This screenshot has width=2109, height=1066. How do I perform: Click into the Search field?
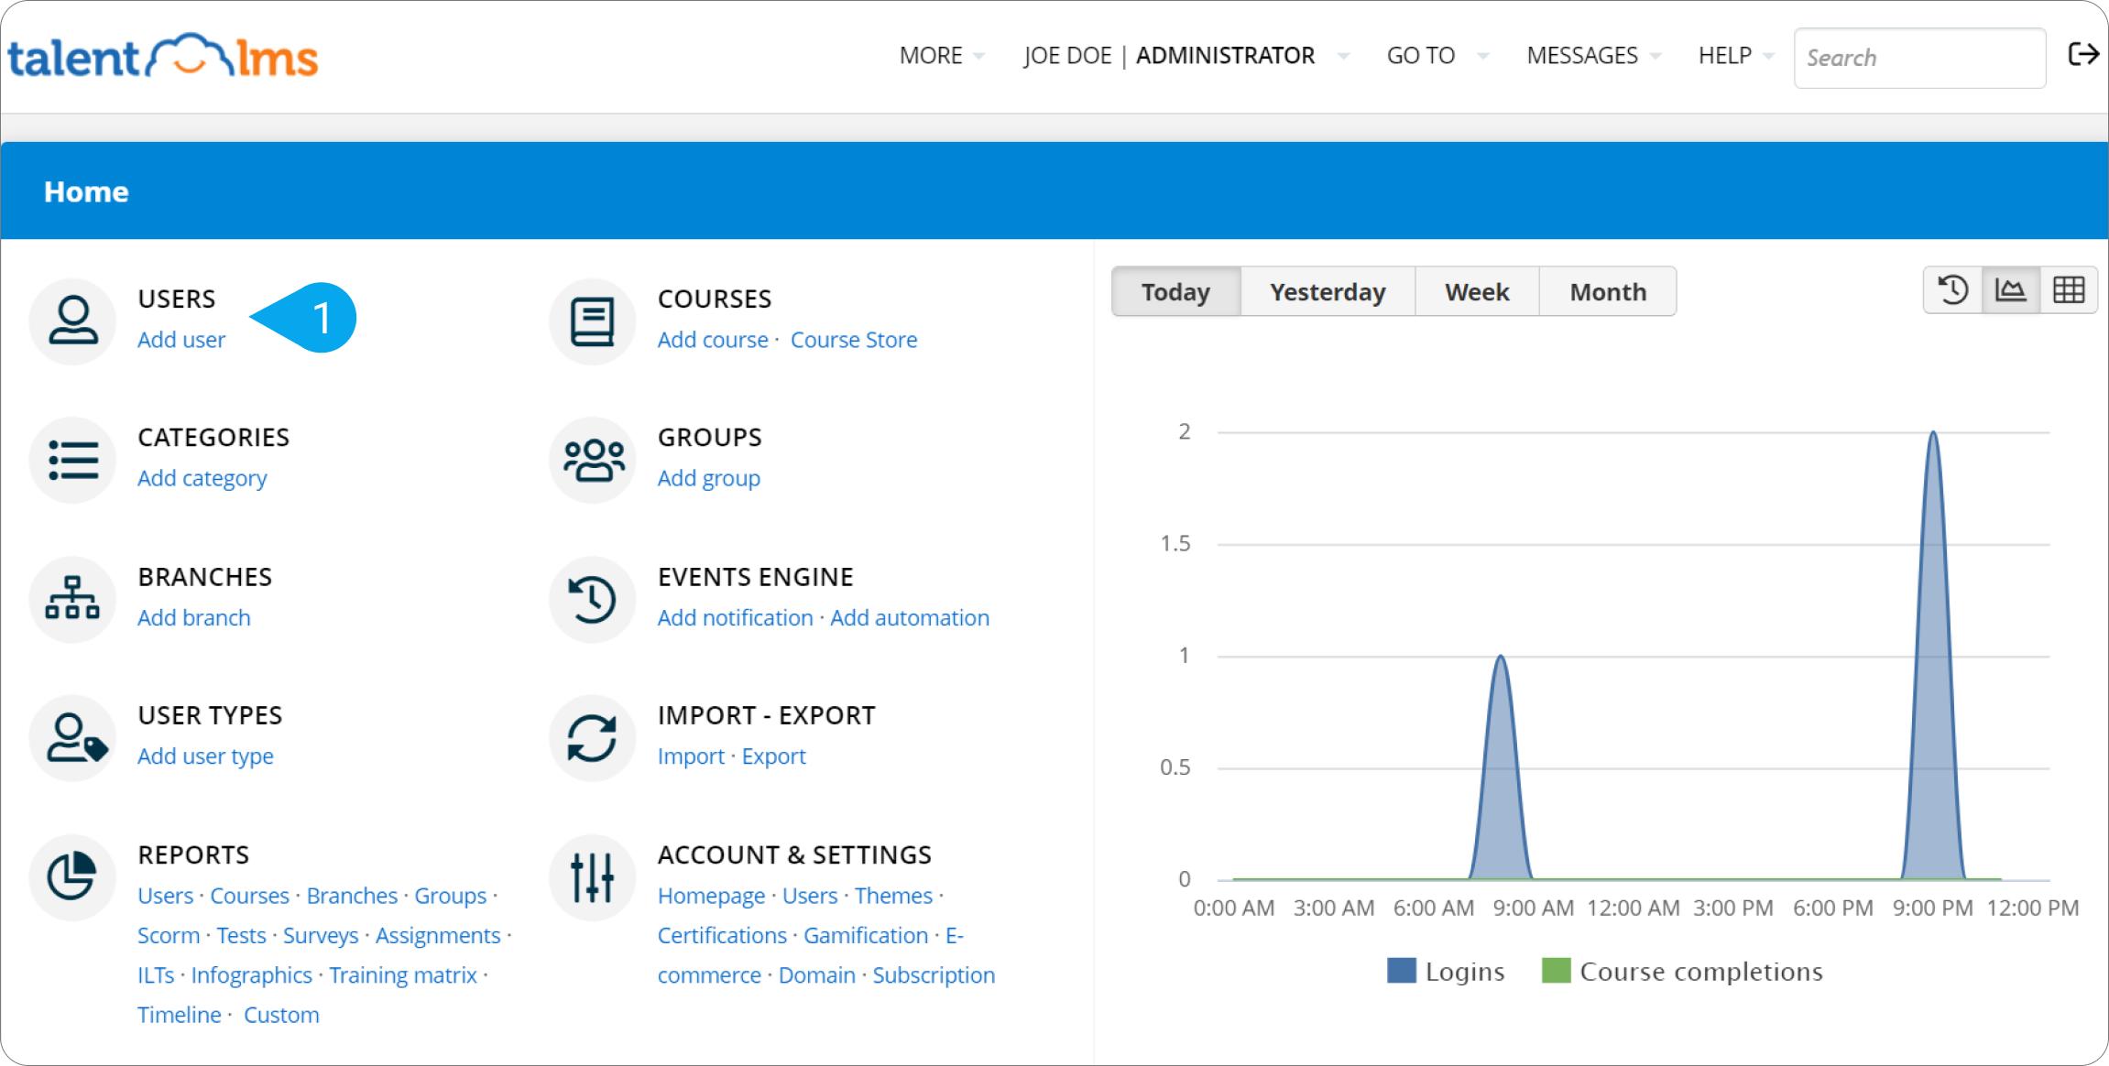1920,58
